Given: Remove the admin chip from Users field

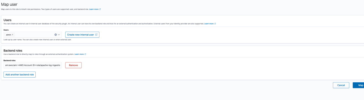Looking at the screenshot, I should coord(12,35).
